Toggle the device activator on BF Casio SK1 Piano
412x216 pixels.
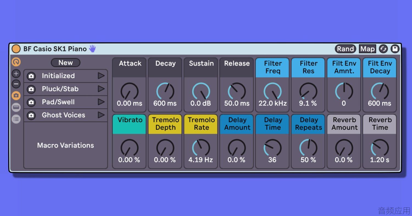16,49
